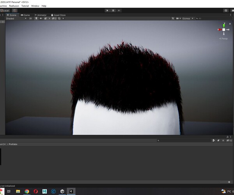The height and width of the screenshot is (195, 234).
Task: Click center cube of the orientation gizmo
Action: [224, 30]
